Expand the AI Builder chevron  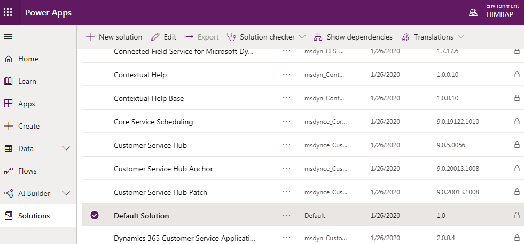(x=67, y=193)
